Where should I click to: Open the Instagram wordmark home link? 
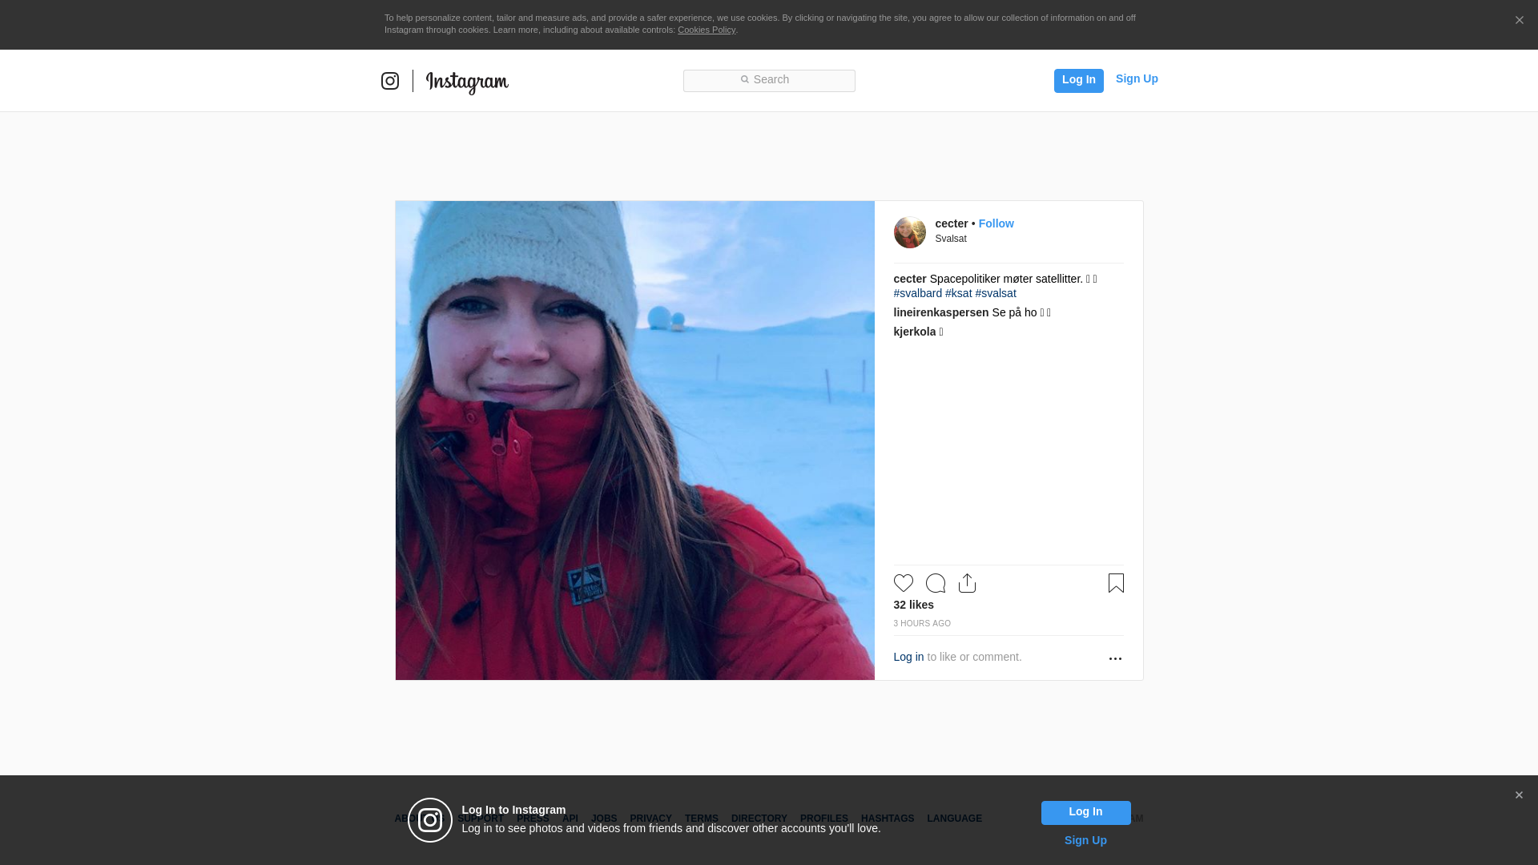click(x=467, y=82)
